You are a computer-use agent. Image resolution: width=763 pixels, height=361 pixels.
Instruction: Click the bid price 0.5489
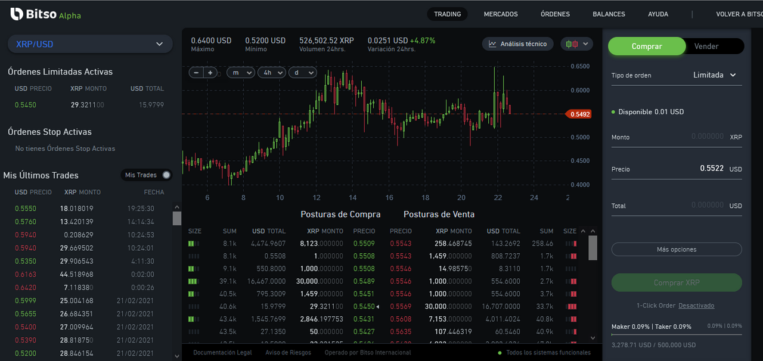click(x=364, y=281)
